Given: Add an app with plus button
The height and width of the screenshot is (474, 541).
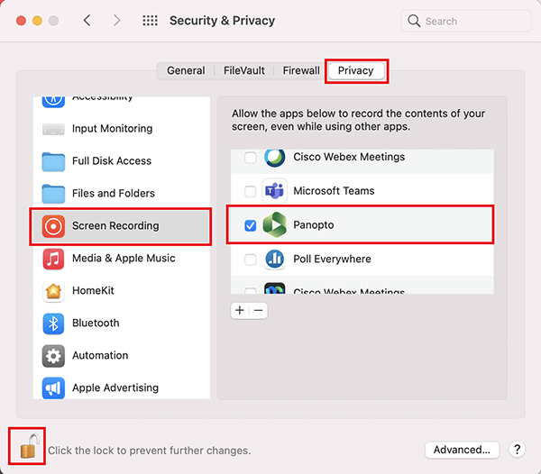Looking at the screenshot, I should coord(240,311).
